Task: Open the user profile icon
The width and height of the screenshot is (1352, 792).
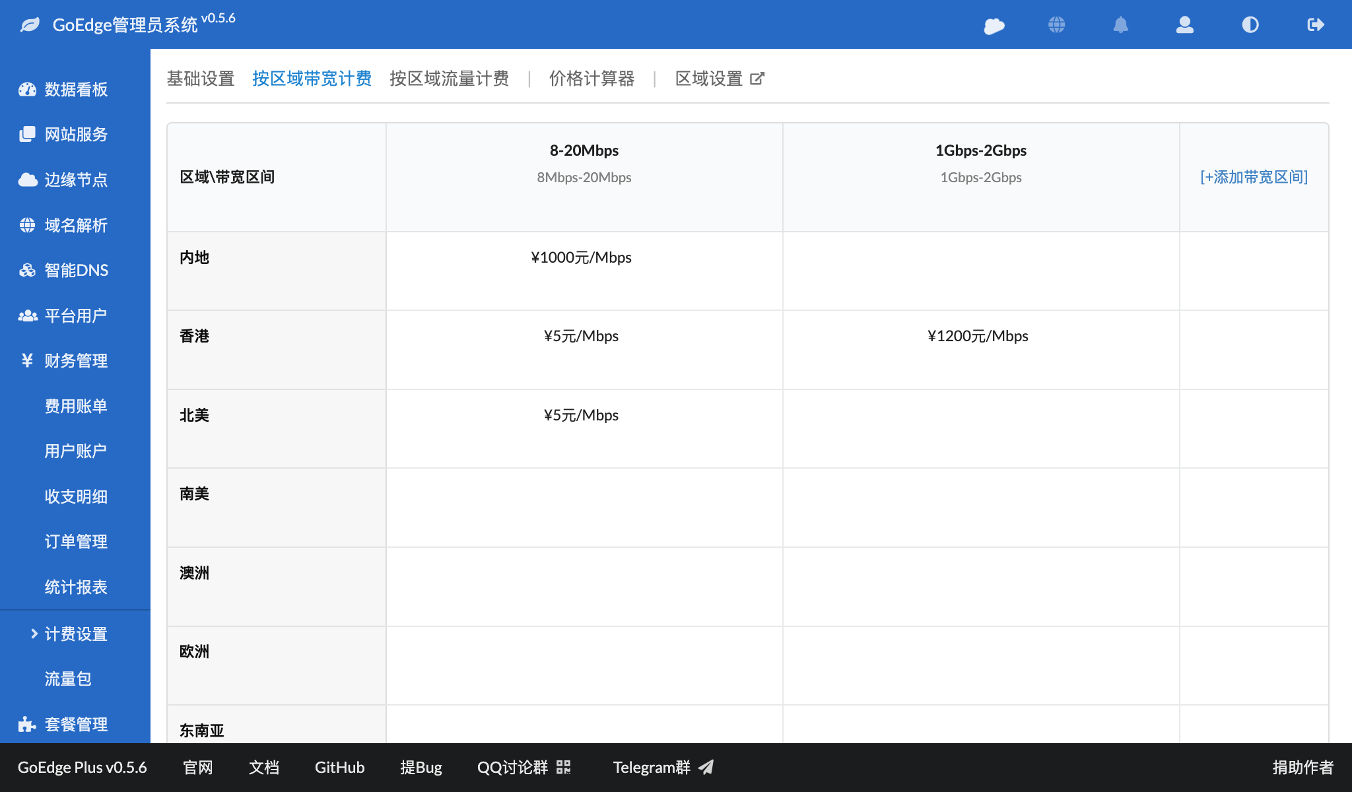Action: click(x=1185, y=24)
